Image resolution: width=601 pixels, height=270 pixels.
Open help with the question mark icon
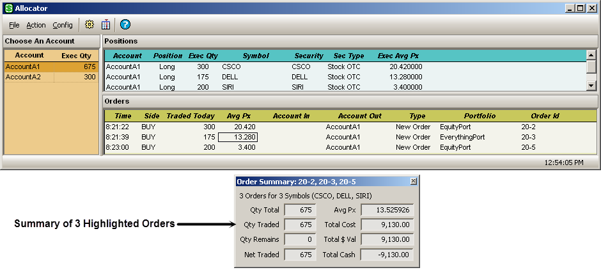click(x=125, y=25)
